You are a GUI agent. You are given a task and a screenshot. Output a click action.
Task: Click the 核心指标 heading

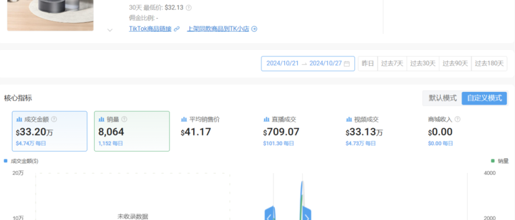coord(18,98)
